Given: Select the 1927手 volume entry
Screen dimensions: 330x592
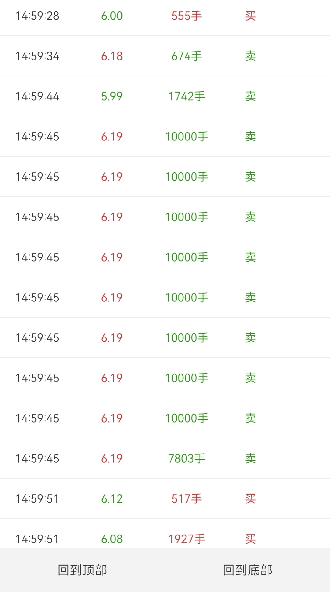Looking at the screenshot, I should click(186, 539).
